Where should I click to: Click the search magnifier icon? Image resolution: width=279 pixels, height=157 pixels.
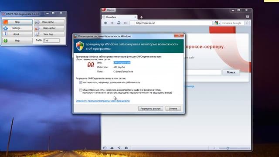coord(247,23)
